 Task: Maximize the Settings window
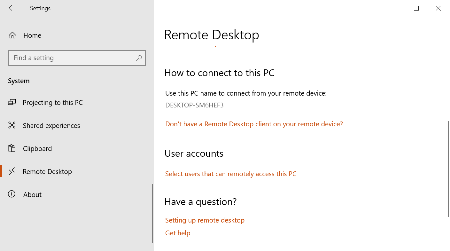416,8
